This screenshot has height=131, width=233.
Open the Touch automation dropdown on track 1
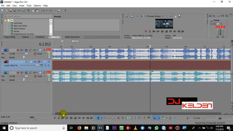(x=45, y=54)
